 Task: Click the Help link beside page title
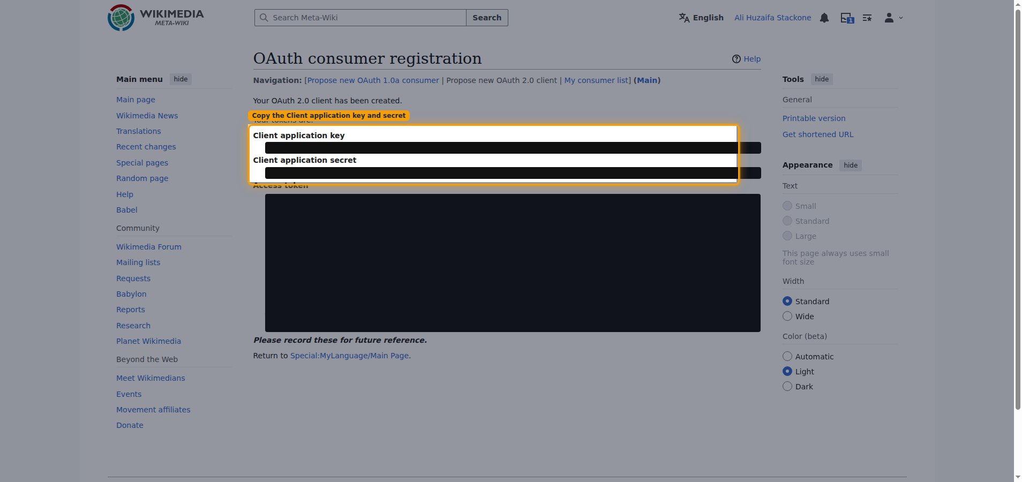click(x=752, y=59)
